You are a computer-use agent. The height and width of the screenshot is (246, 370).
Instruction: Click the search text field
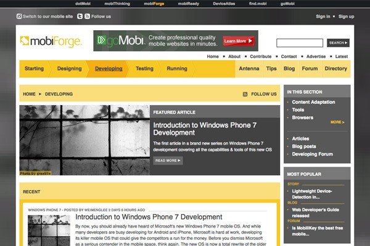300,43
